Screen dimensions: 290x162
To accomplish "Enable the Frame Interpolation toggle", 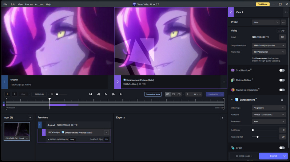I will tap(282, 90).
